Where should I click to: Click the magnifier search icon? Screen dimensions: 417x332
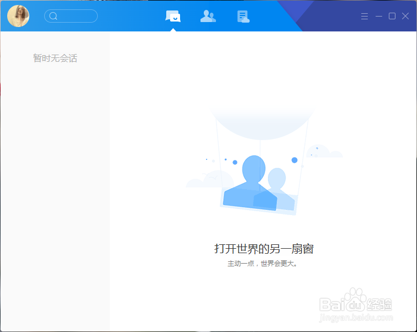click(53, 16)
